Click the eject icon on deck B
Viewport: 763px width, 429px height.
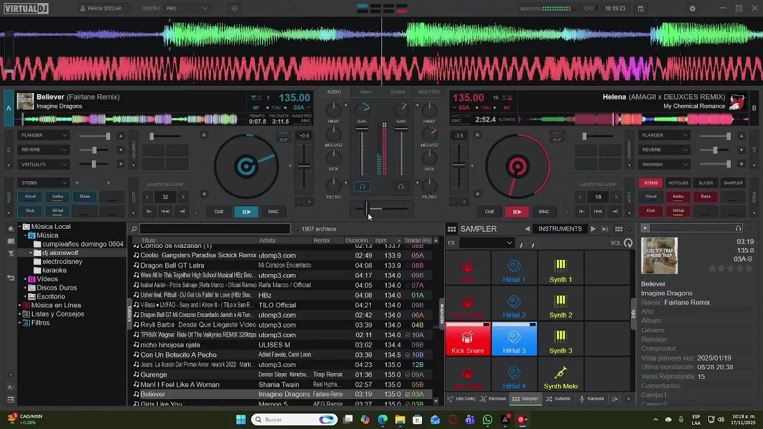pyautogui.click(x=476, y=135)
